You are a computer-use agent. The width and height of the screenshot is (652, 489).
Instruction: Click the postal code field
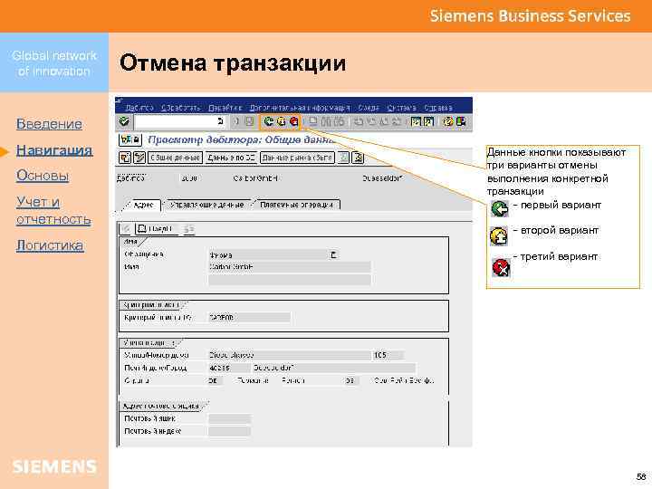[228, 368]
